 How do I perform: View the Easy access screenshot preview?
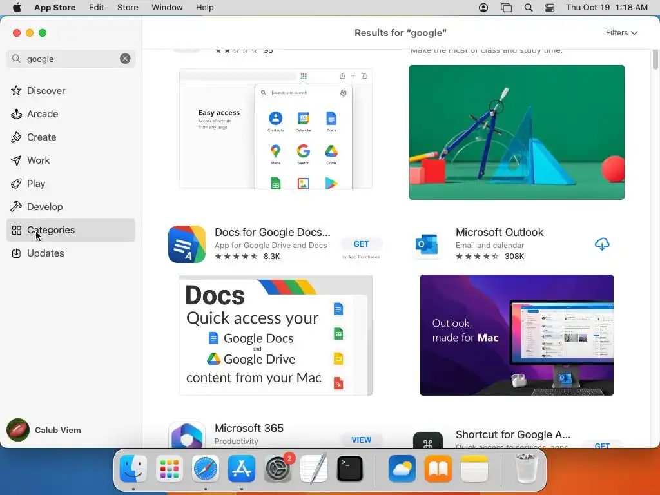(276, 129)
